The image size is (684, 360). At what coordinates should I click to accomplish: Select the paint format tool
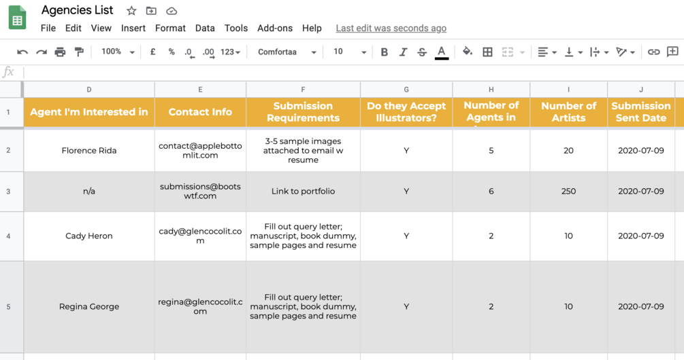point(79,52)
